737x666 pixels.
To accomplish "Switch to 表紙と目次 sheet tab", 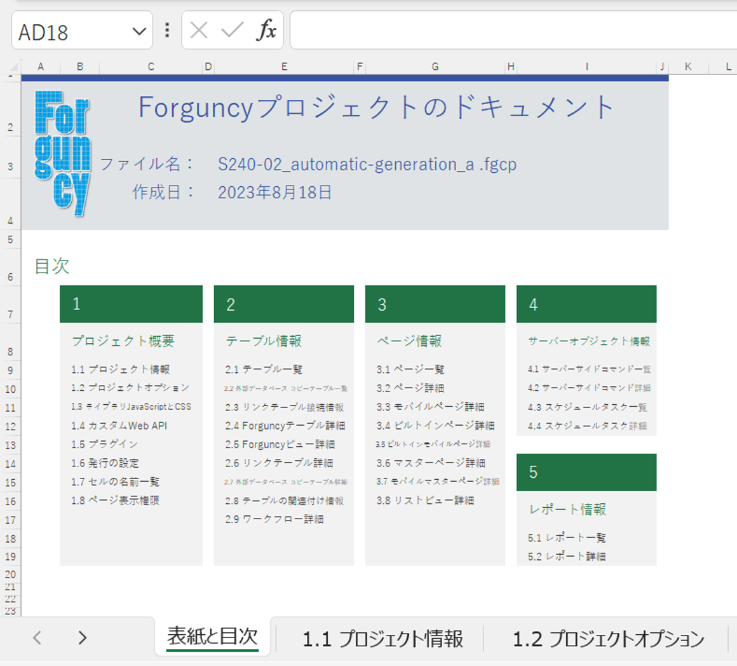I will 212,636.
